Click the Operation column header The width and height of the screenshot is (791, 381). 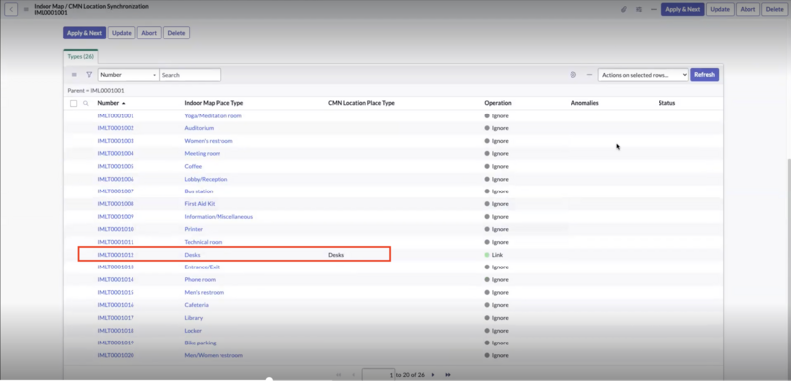coord(498,103)
